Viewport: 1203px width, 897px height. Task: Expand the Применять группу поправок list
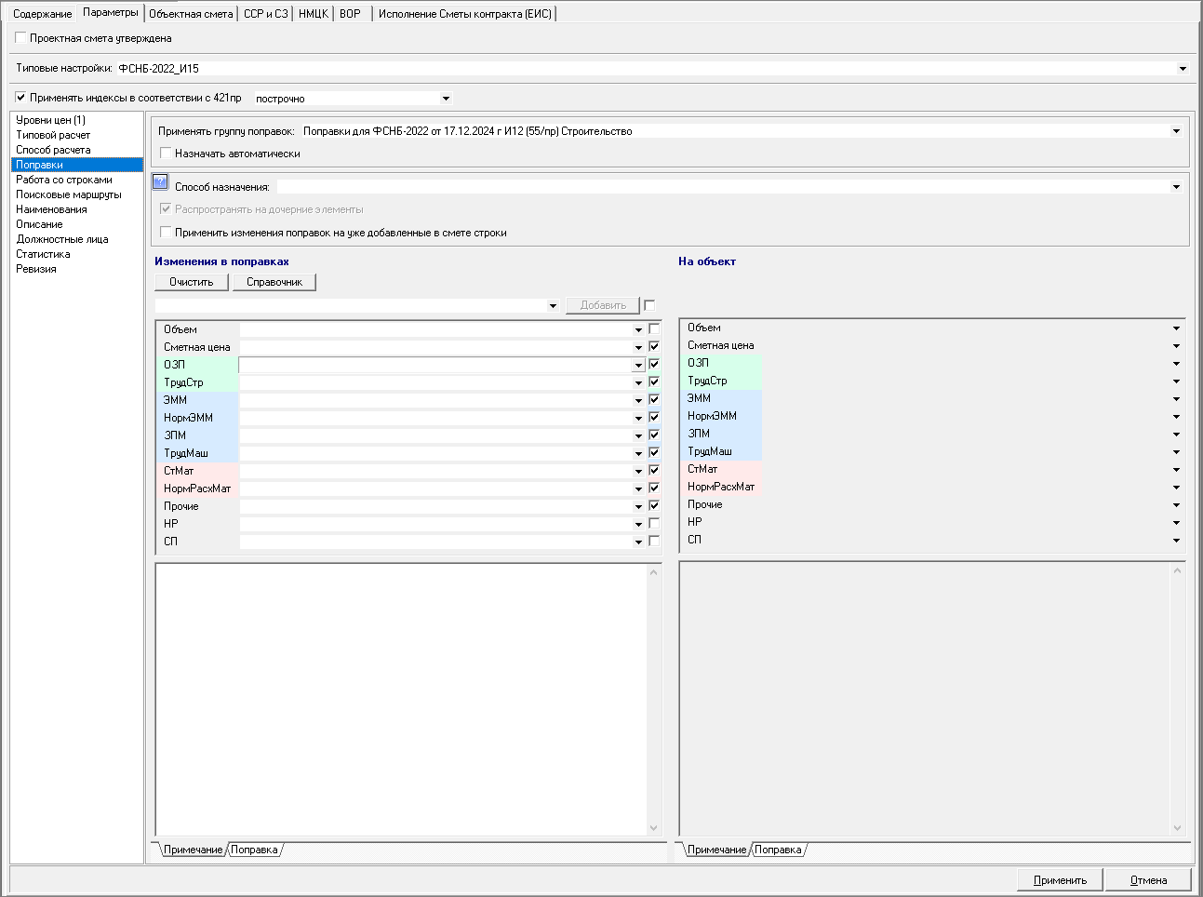point(1176,131)
